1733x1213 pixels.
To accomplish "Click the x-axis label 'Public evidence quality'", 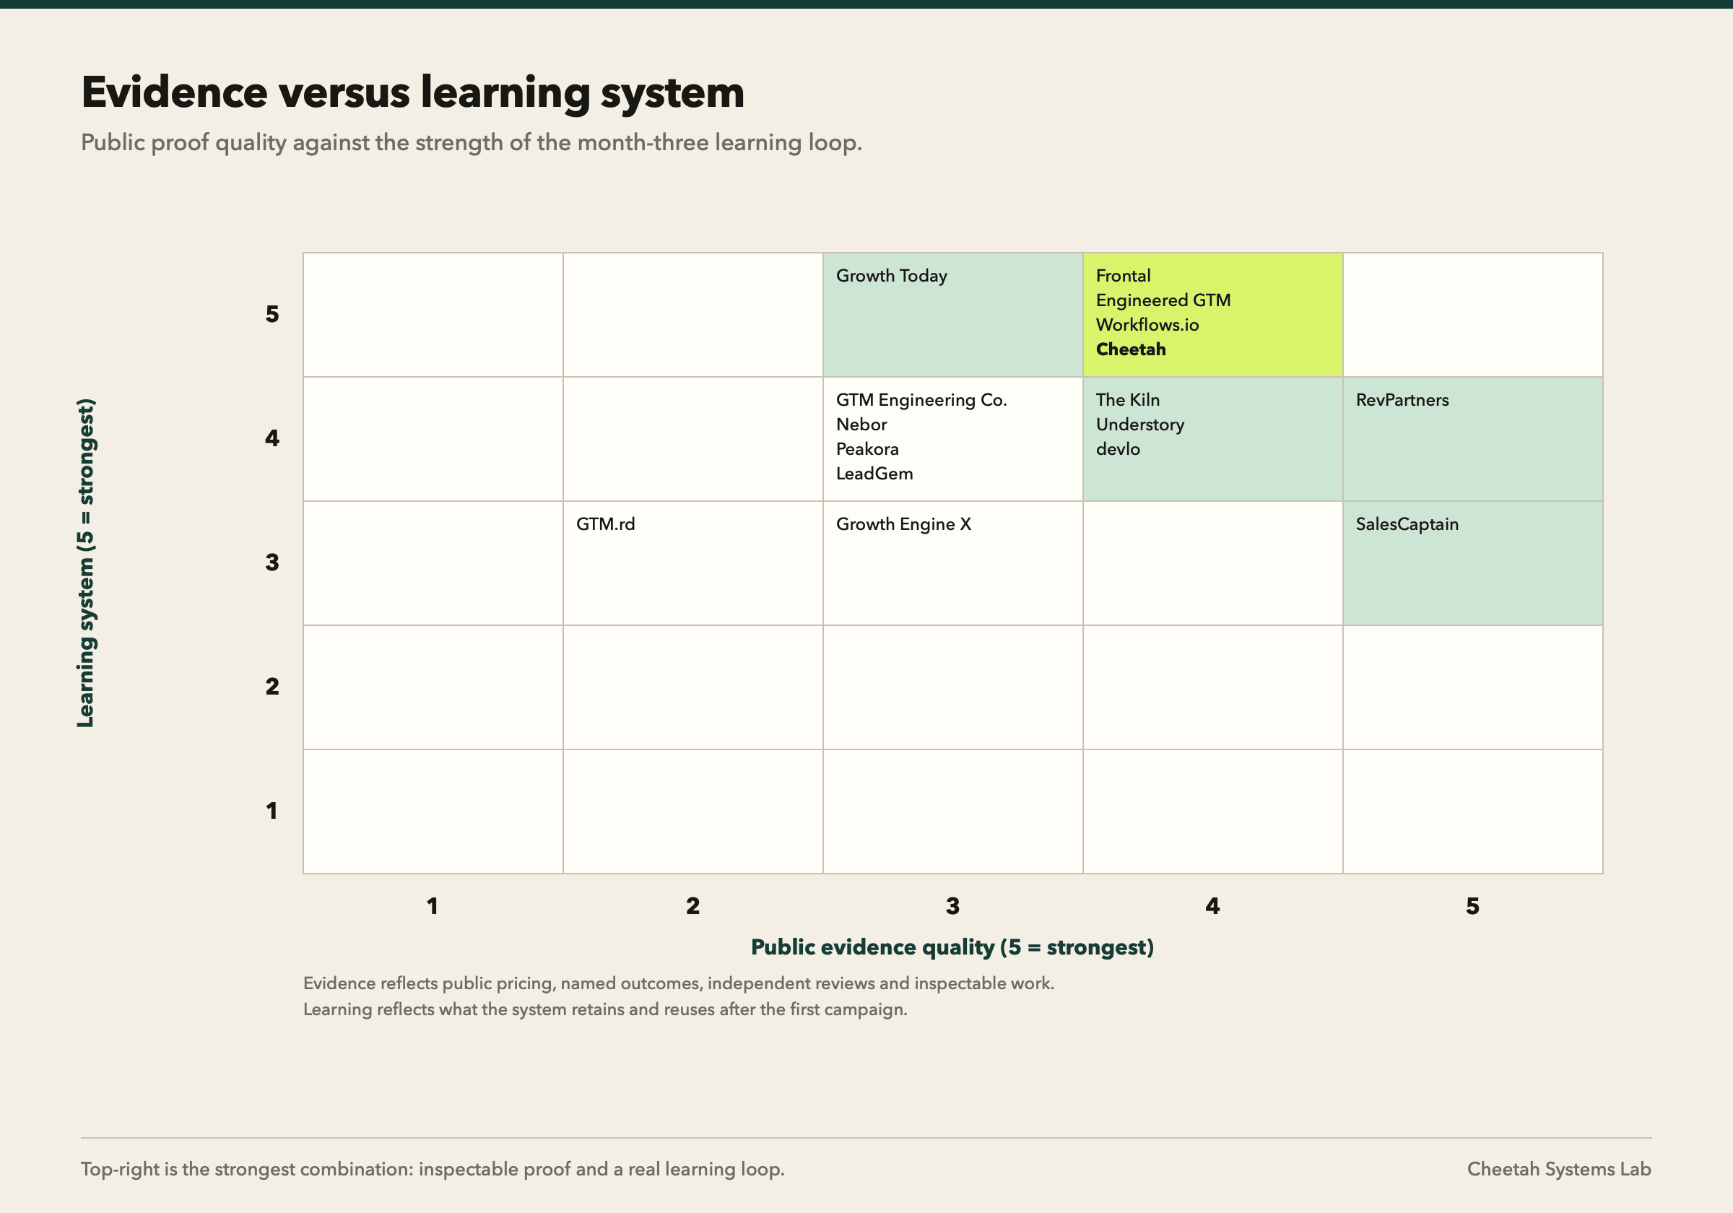I will coord(952,947).
